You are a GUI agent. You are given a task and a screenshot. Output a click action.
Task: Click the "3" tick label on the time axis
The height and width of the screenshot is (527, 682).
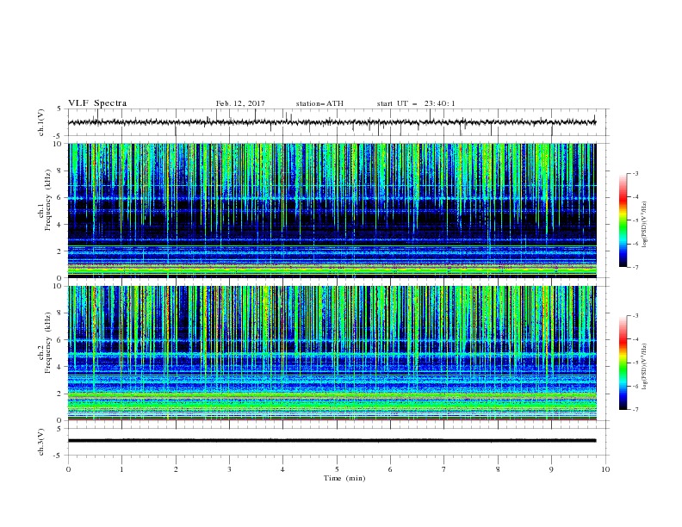229,469
